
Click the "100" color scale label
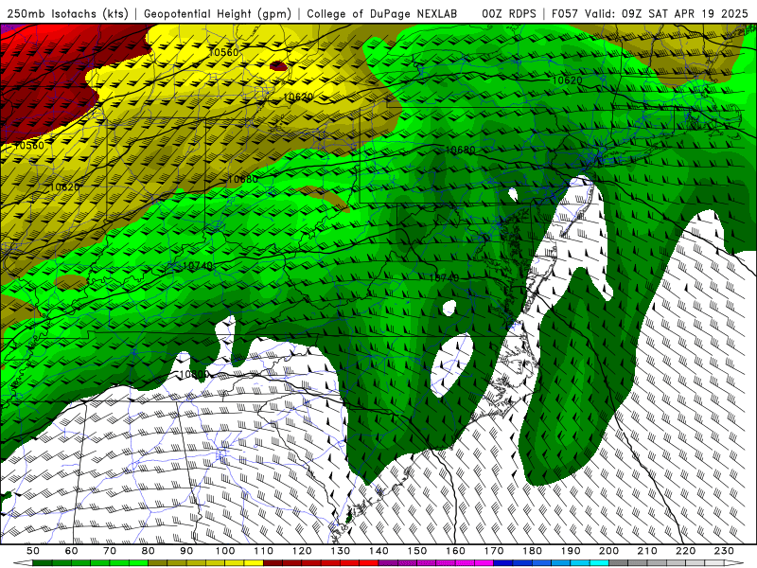click(x=225, y=551)
